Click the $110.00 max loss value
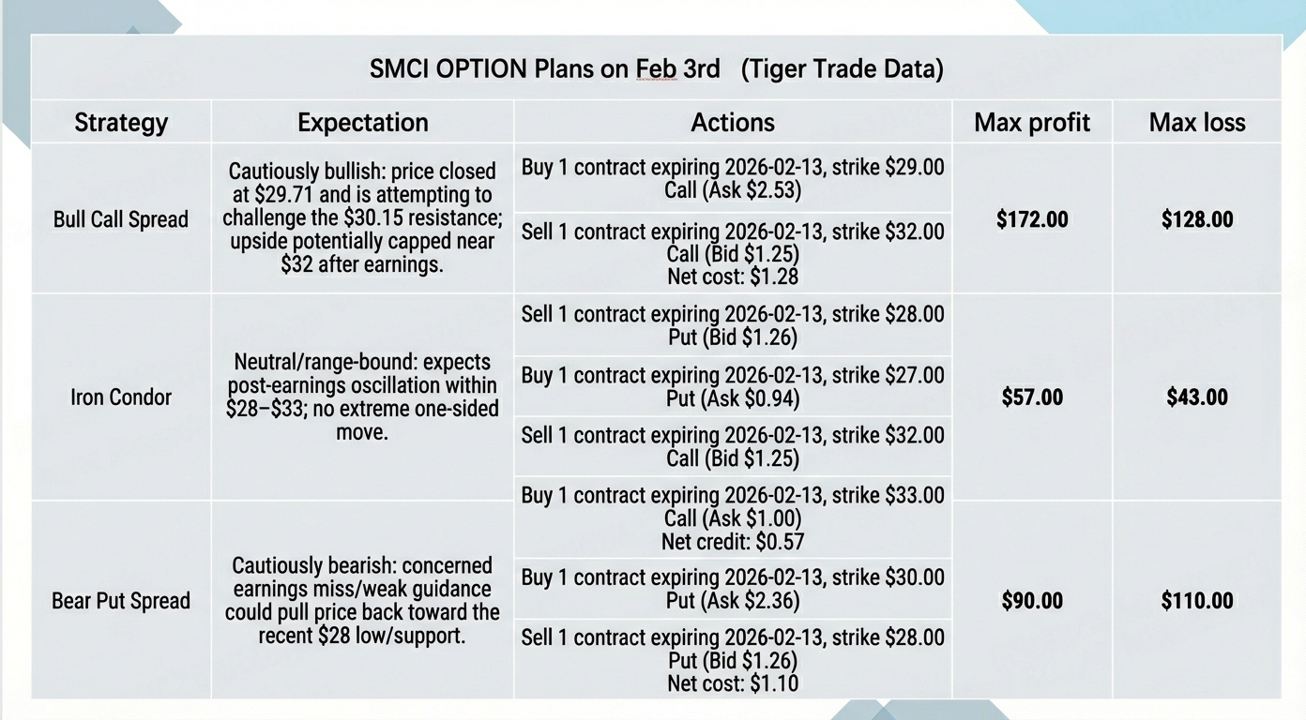The height and width of the screenshot is (720, 1306). (x=1197, y=601)
